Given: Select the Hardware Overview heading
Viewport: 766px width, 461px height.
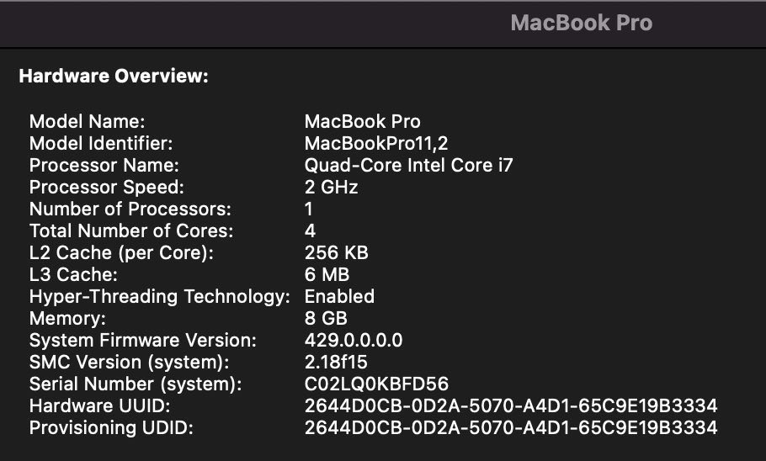Looking at the screenshot, I should click(x=114, y=77).
